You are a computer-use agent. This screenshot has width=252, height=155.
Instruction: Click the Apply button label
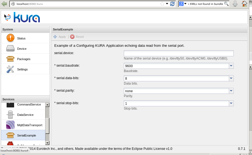(62, 37)
